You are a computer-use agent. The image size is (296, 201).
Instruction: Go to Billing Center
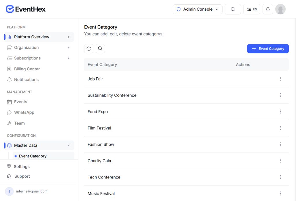[x=39, y=69]
